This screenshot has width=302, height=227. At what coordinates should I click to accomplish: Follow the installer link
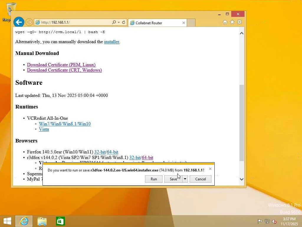(112, 42)
